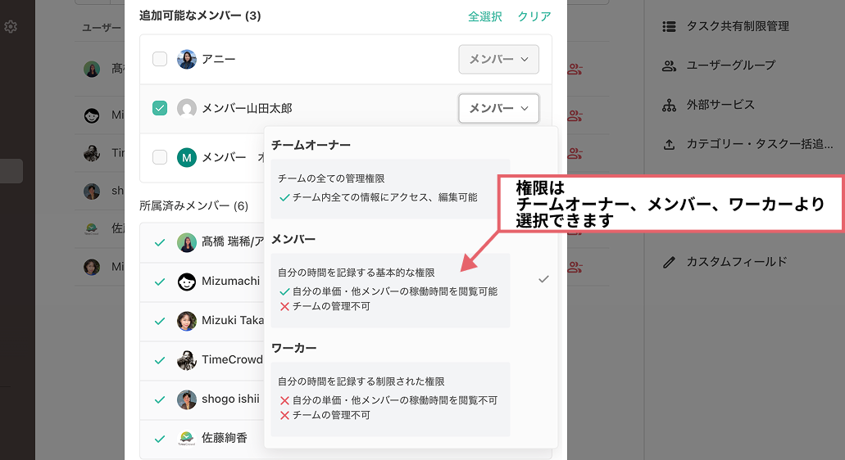Click アニー's profile avatar

(187, 59)
